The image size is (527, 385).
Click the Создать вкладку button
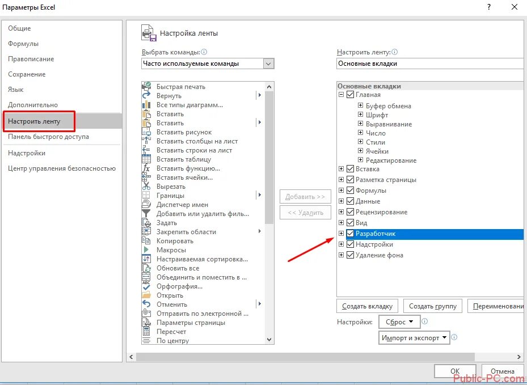[x=367, y=306]
